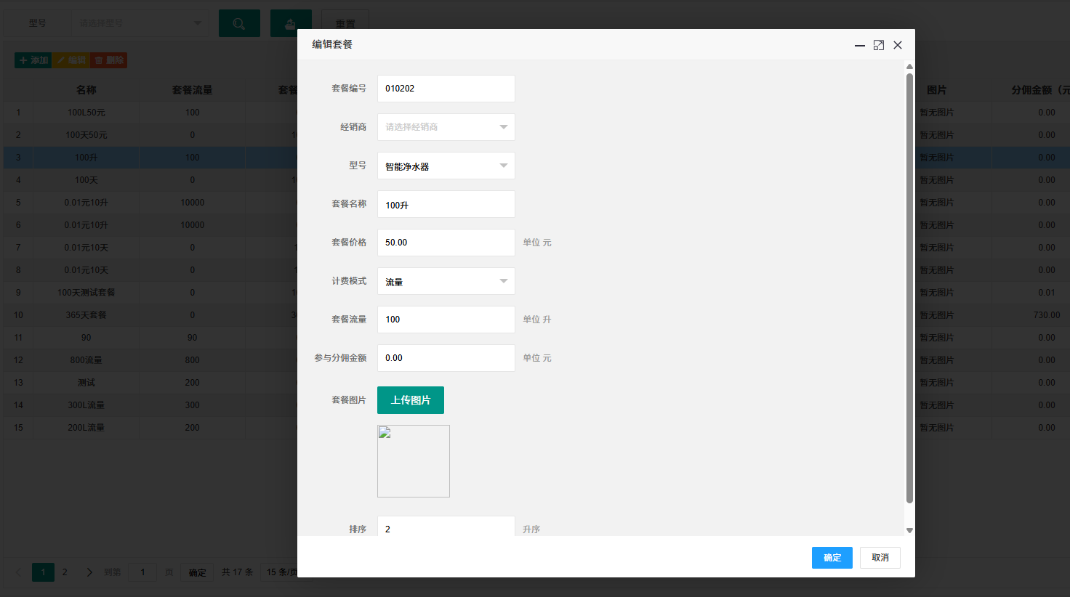
Task: Click the scrollbar down arrow in dialog
Action: click(x=909, y=530)
